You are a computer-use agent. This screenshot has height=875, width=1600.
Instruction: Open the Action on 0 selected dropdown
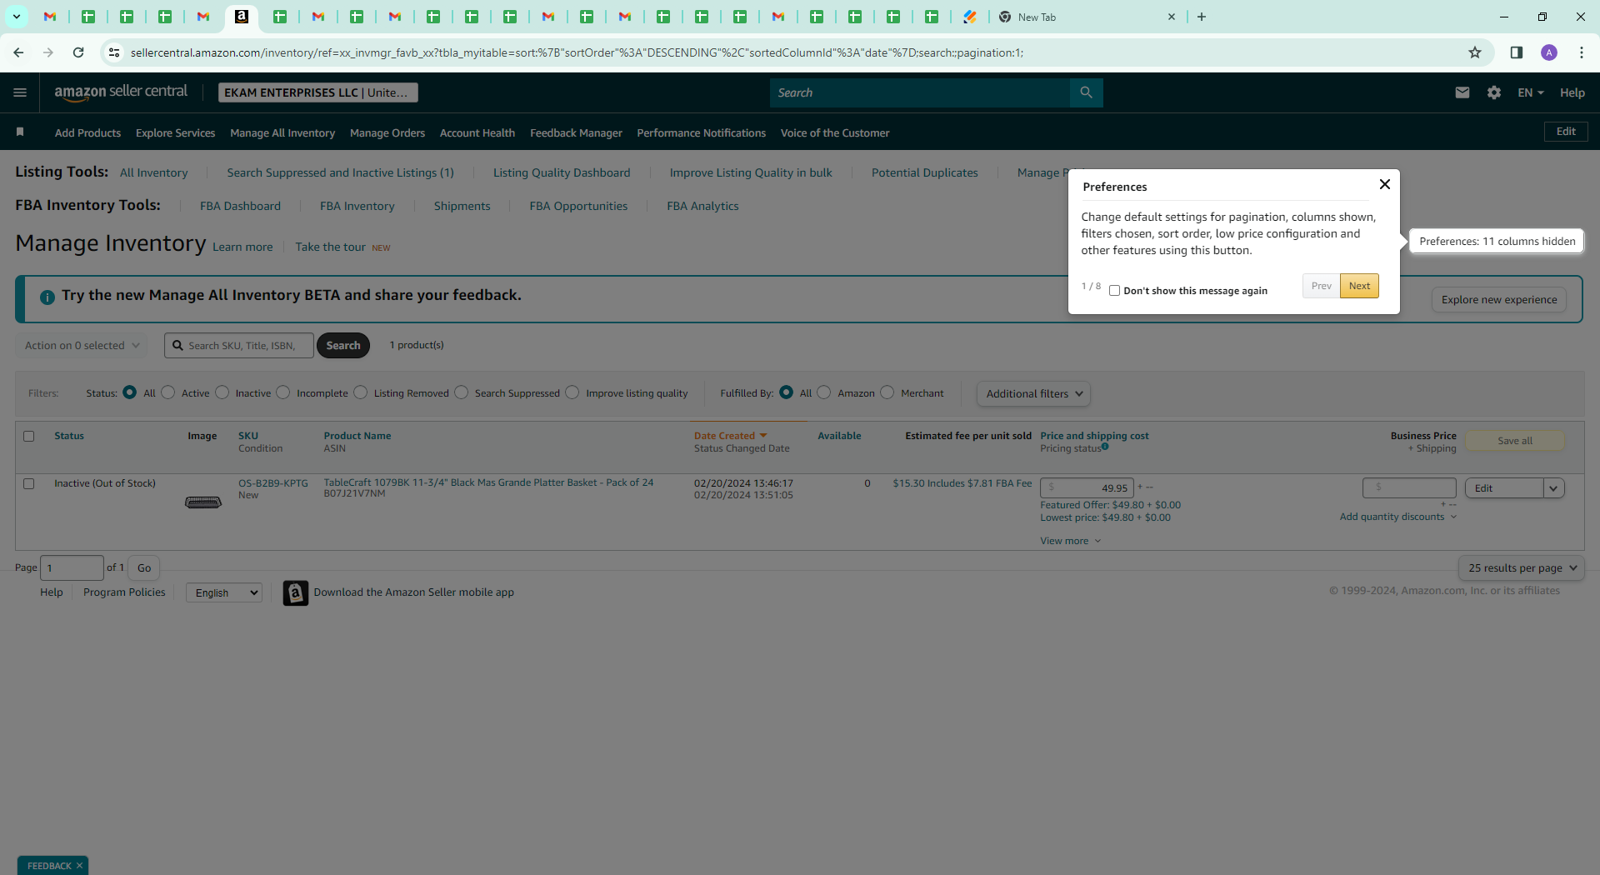(x=82, y=345)
